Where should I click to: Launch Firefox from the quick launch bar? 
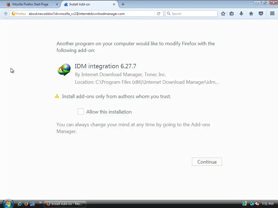pyautogui.click(x=26, y=204)
